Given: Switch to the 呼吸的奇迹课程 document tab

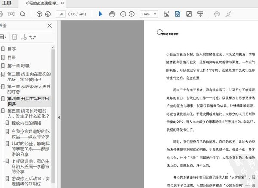Looking at the screenshot, I should [x=42, y=3].
